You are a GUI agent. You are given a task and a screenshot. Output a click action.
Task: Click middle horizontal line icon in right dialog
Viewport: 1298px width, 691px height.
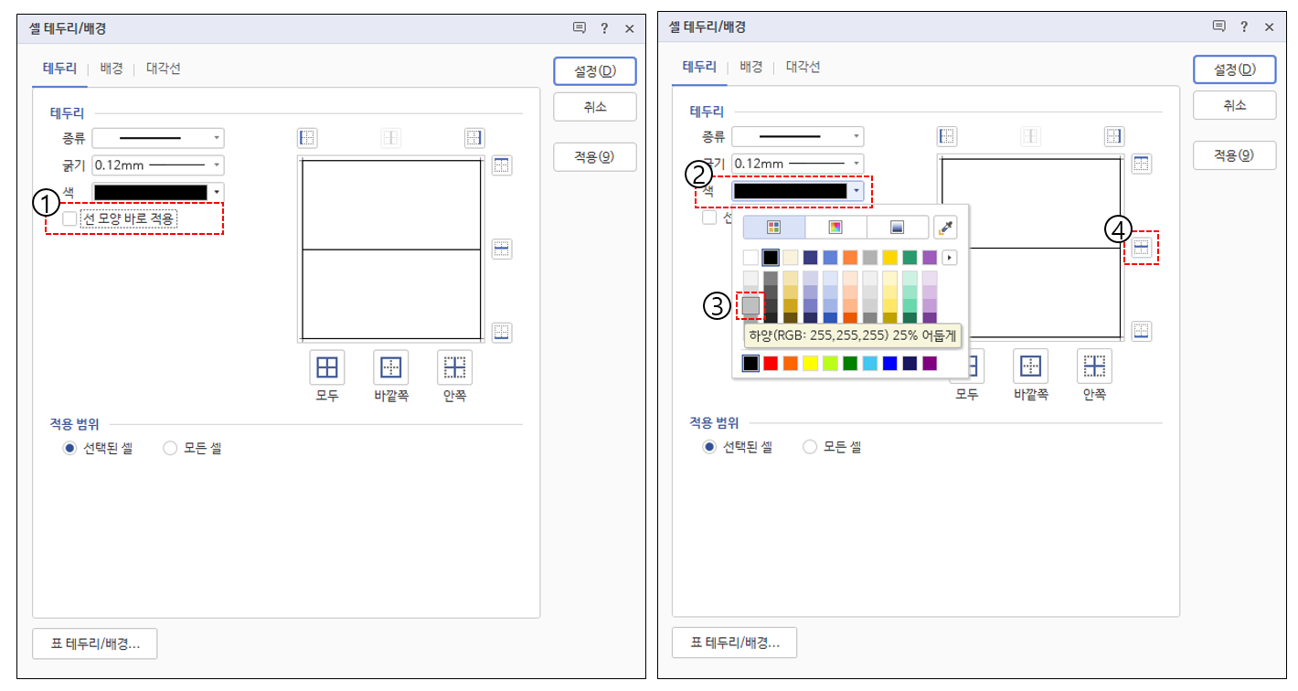coord(1142,248)
